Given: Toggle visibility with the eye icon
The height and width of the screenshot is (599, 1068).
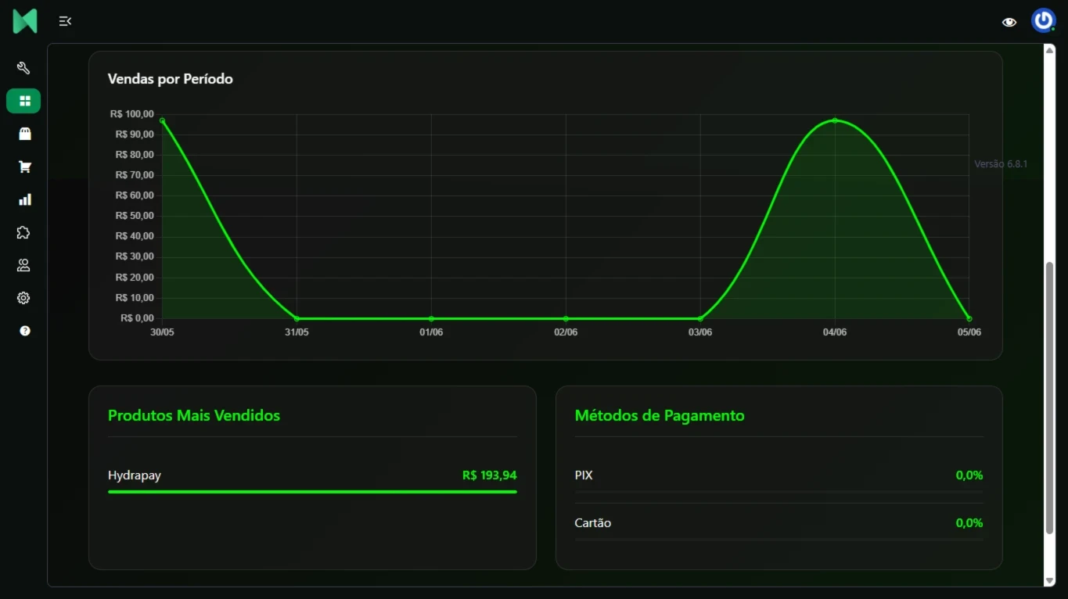Looking at the screenshot, I should coord(1009,22).
